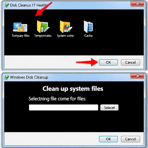Click OK in the upper dialog

coord(108,62)
